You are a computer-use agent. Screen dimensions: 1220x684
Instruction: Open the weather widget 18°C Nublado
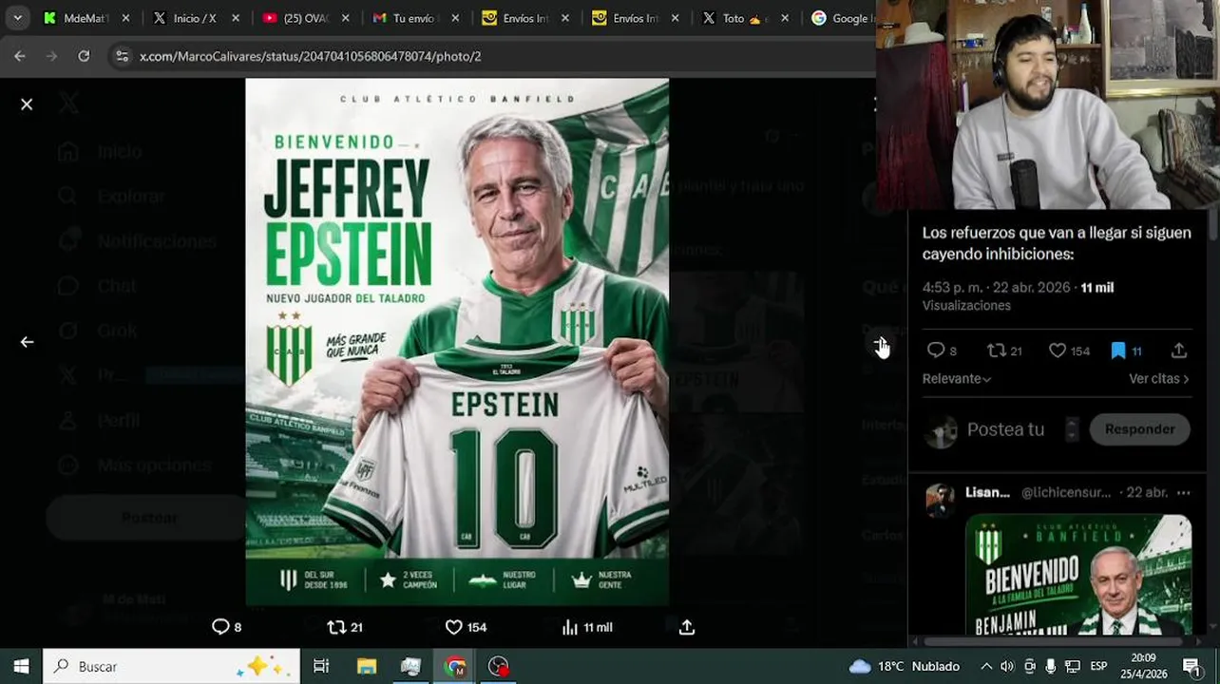pyautogui.click(x=905, y=666)
